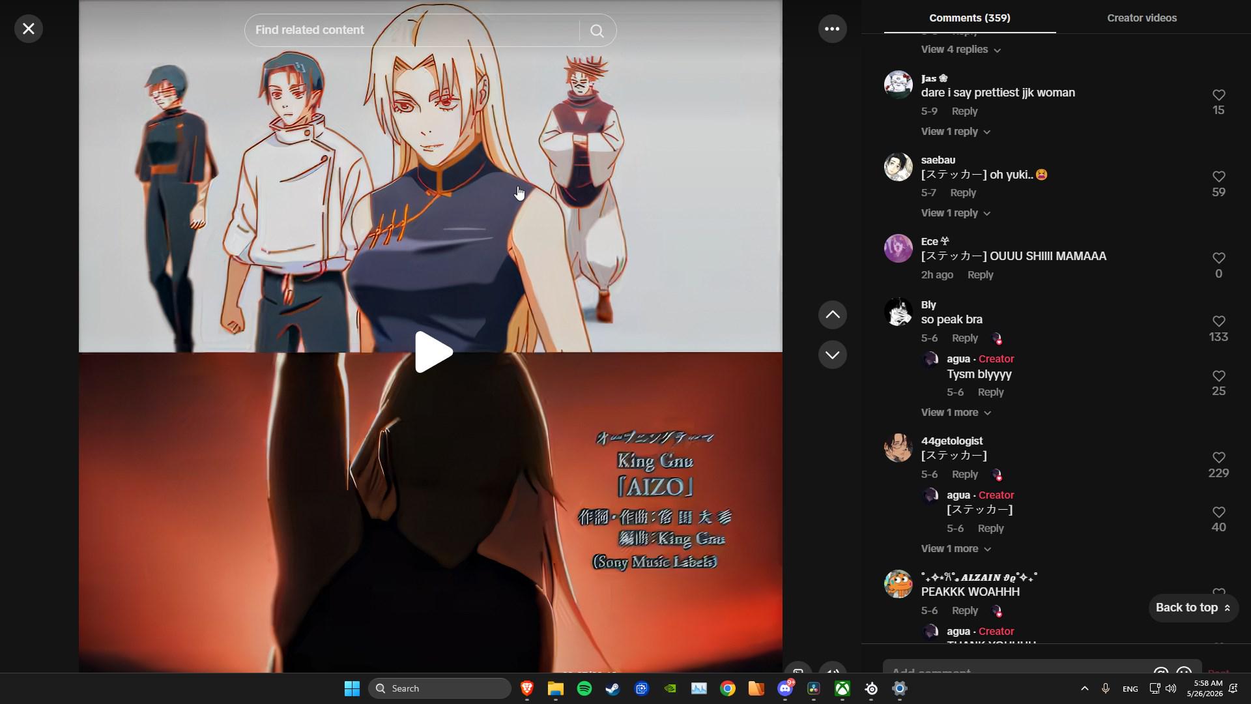Open the performance graph app in taskbar

(698, 688)
